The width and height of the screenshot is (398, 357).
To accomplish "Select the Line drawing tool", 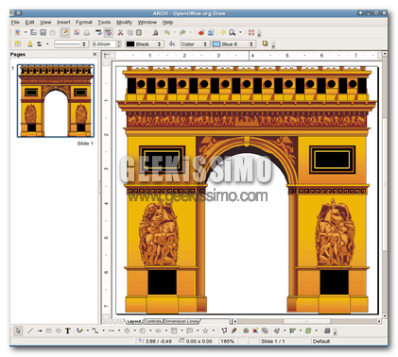I will click(x=30, y=331).
